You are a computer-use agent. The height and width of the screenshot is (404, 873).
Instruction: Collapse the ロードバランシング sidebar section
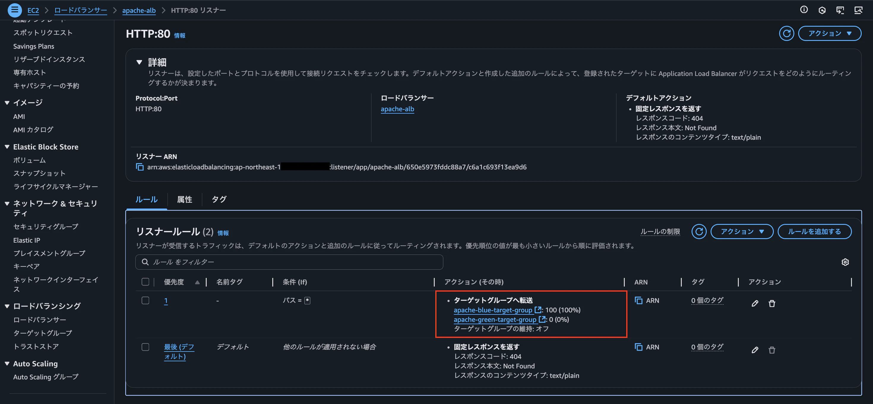point(7,306)
